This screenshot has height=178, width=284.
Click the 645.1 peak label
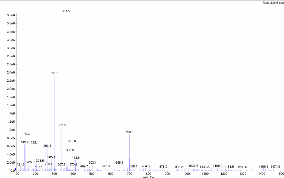119,163
